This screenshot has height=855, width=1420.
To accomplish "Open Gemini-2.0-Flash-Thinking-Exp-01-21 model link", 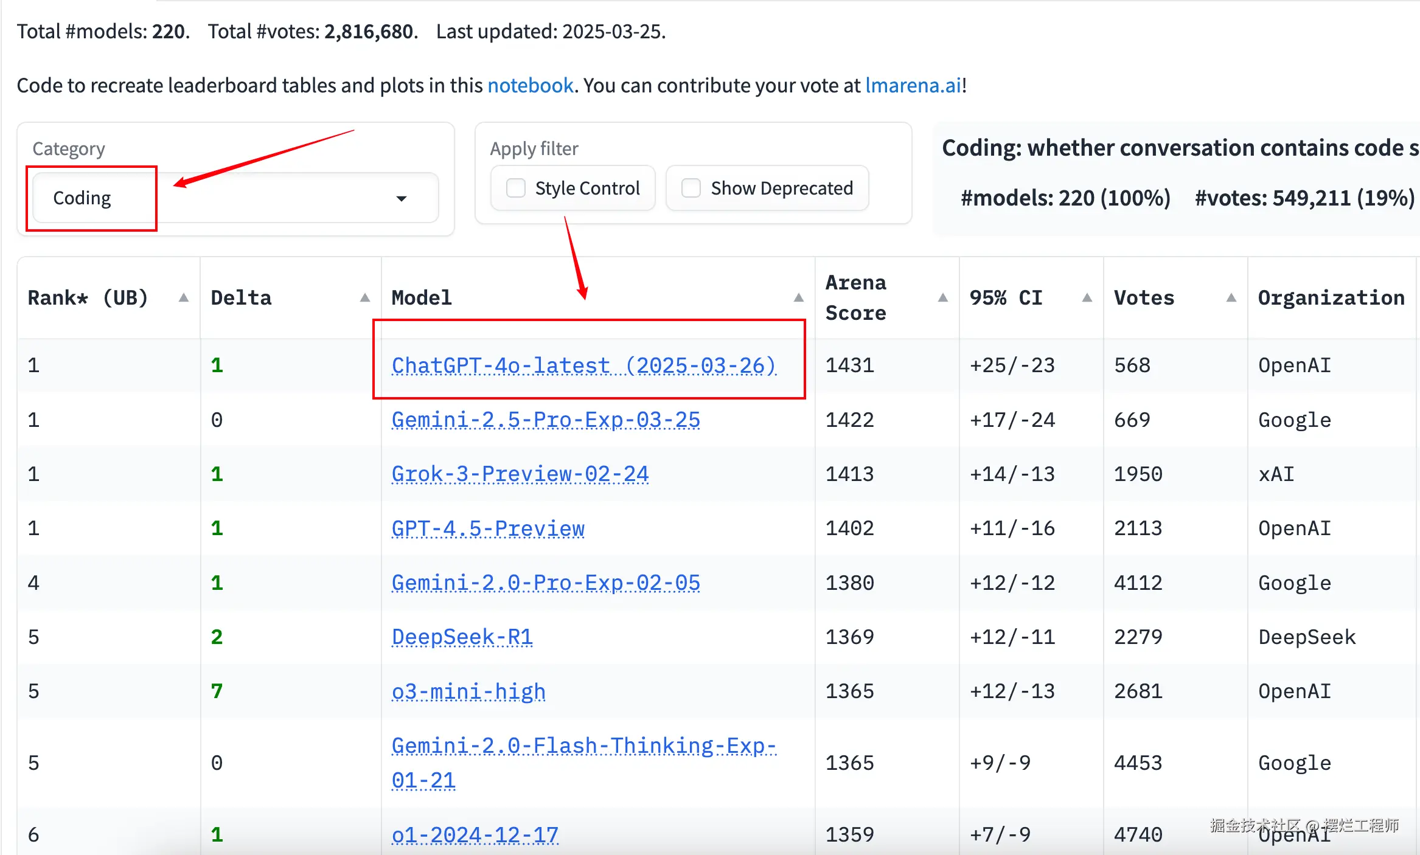I will [584, 763].
